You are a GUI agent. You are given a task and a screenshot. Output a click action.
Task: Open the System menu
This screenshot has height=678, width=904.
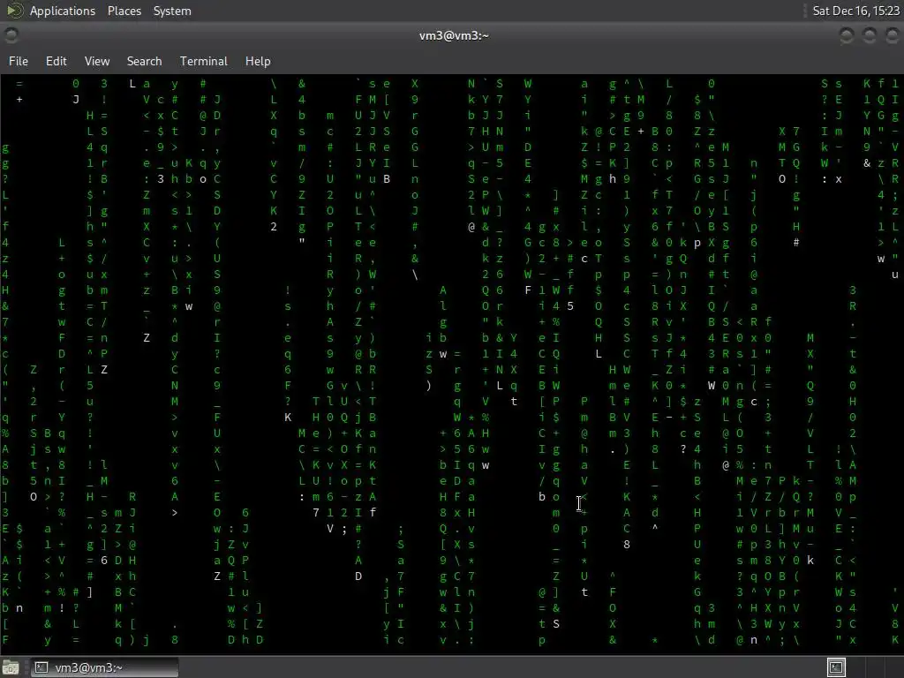click(x=172, y=11)
